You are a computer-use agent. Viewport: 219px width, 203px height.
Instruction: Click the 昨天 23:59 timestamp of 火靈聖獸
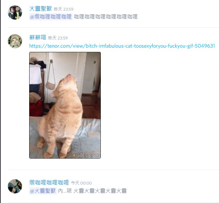(x=63, y=9)
